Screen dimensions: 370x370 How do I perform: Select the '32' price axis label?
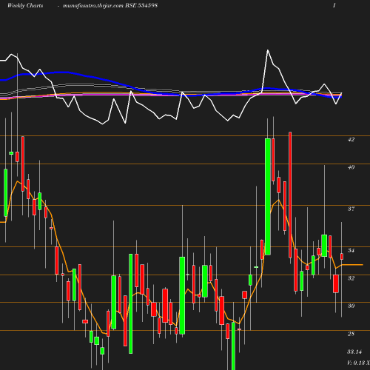coord(351,278)
